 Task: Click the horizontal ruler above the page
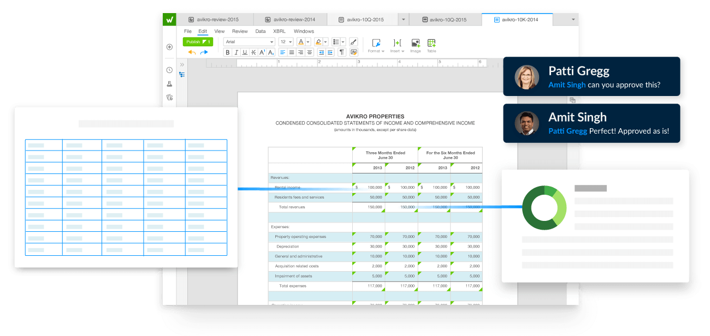347,63
